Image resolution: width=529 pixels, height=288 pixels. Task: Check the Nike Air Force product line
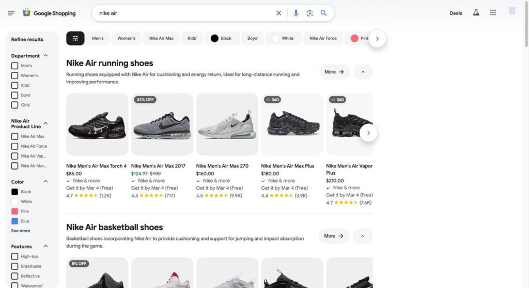click(15, 146)
